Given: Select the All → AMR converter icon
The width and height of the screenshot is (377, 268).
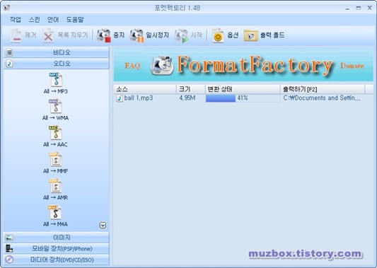Looking at the screenshot, I should click(56, 186).
